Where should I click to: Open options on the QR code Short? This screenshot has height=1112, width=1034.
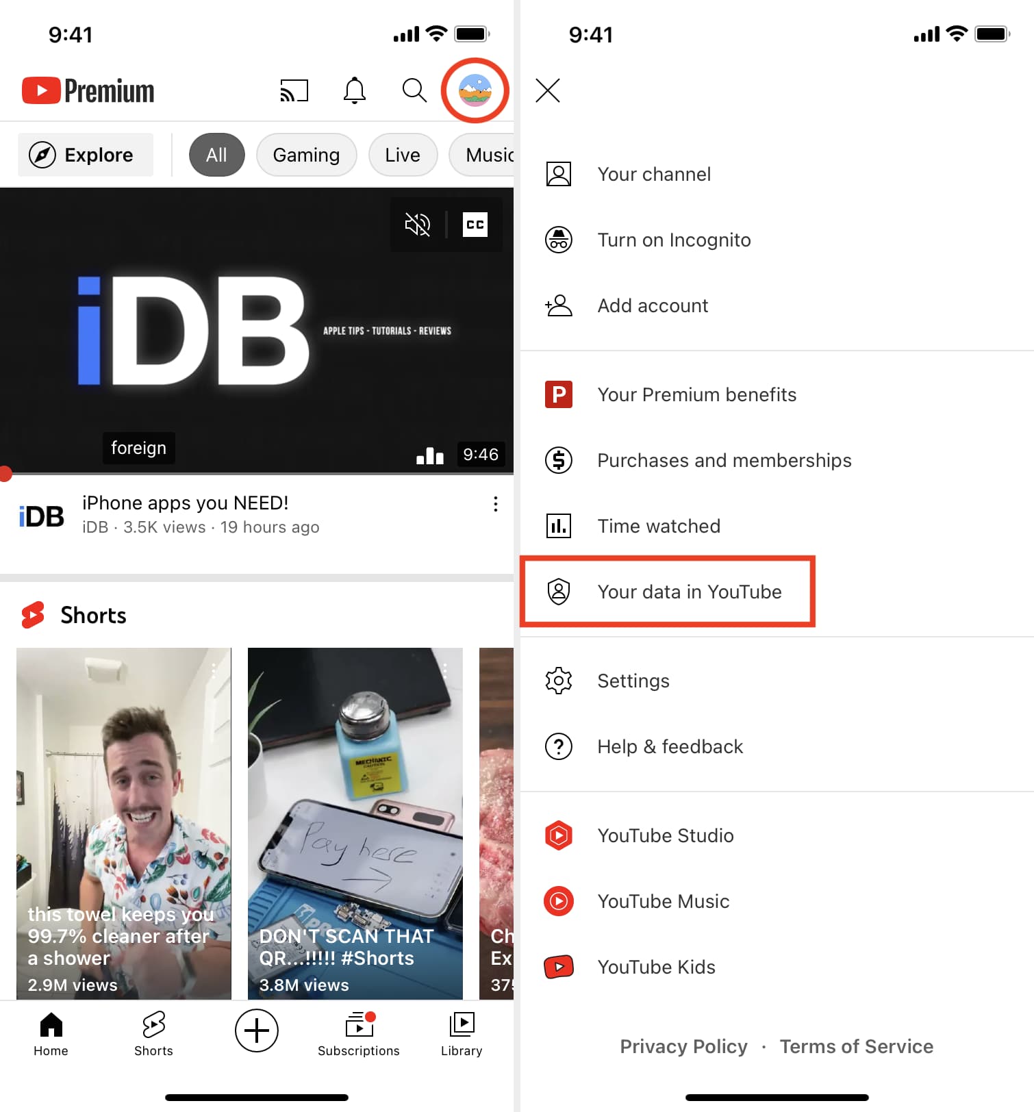pos(445,671)
